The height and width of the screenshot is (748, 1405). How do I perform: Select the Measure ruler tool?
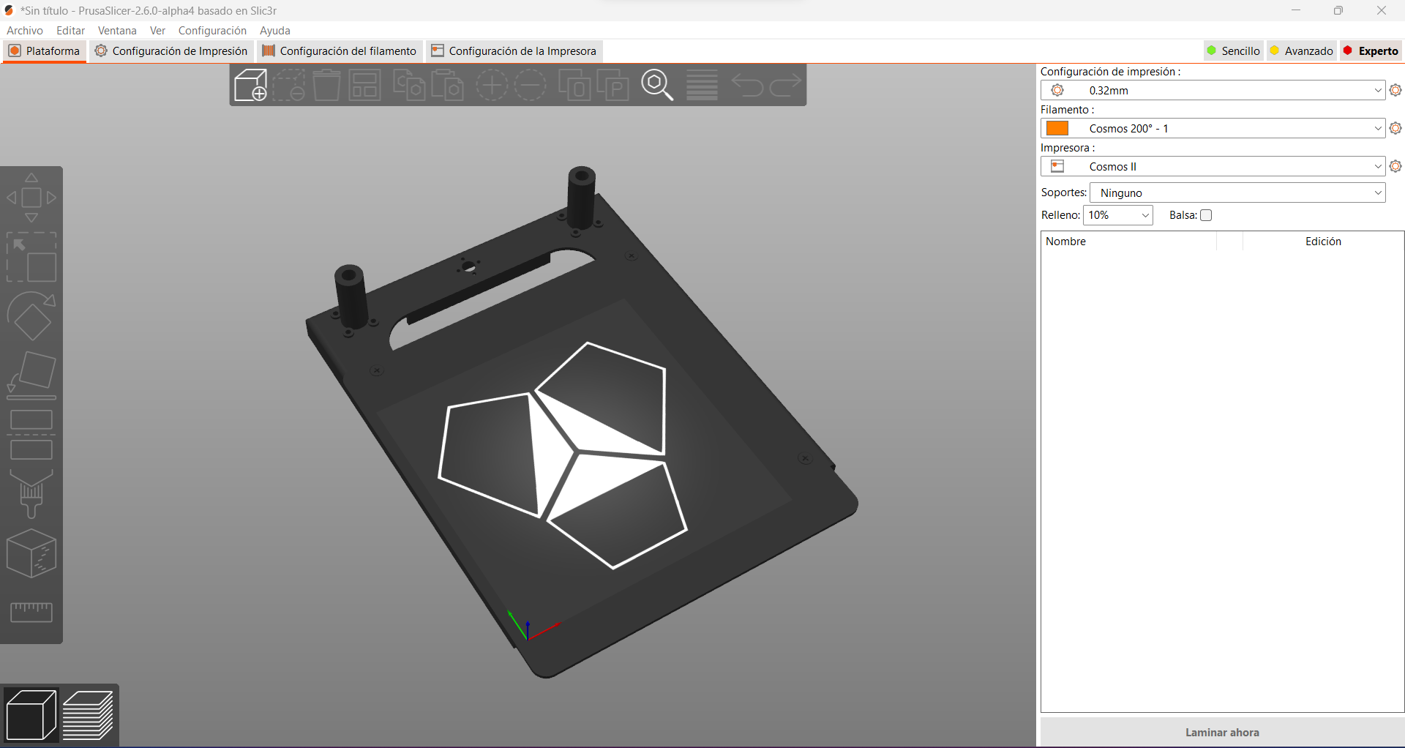point(31,613)
